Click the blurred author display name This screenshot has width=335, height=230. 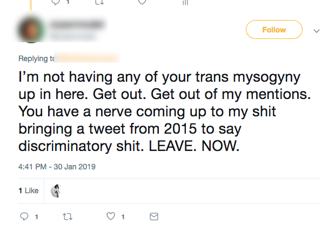pos(77,25)
